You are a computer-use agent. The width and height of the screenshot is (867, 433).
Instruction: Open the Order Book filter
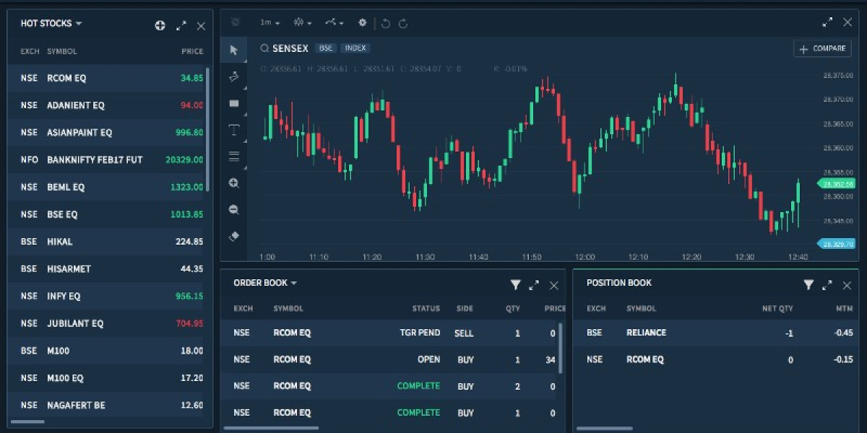(x=516, y=285)
